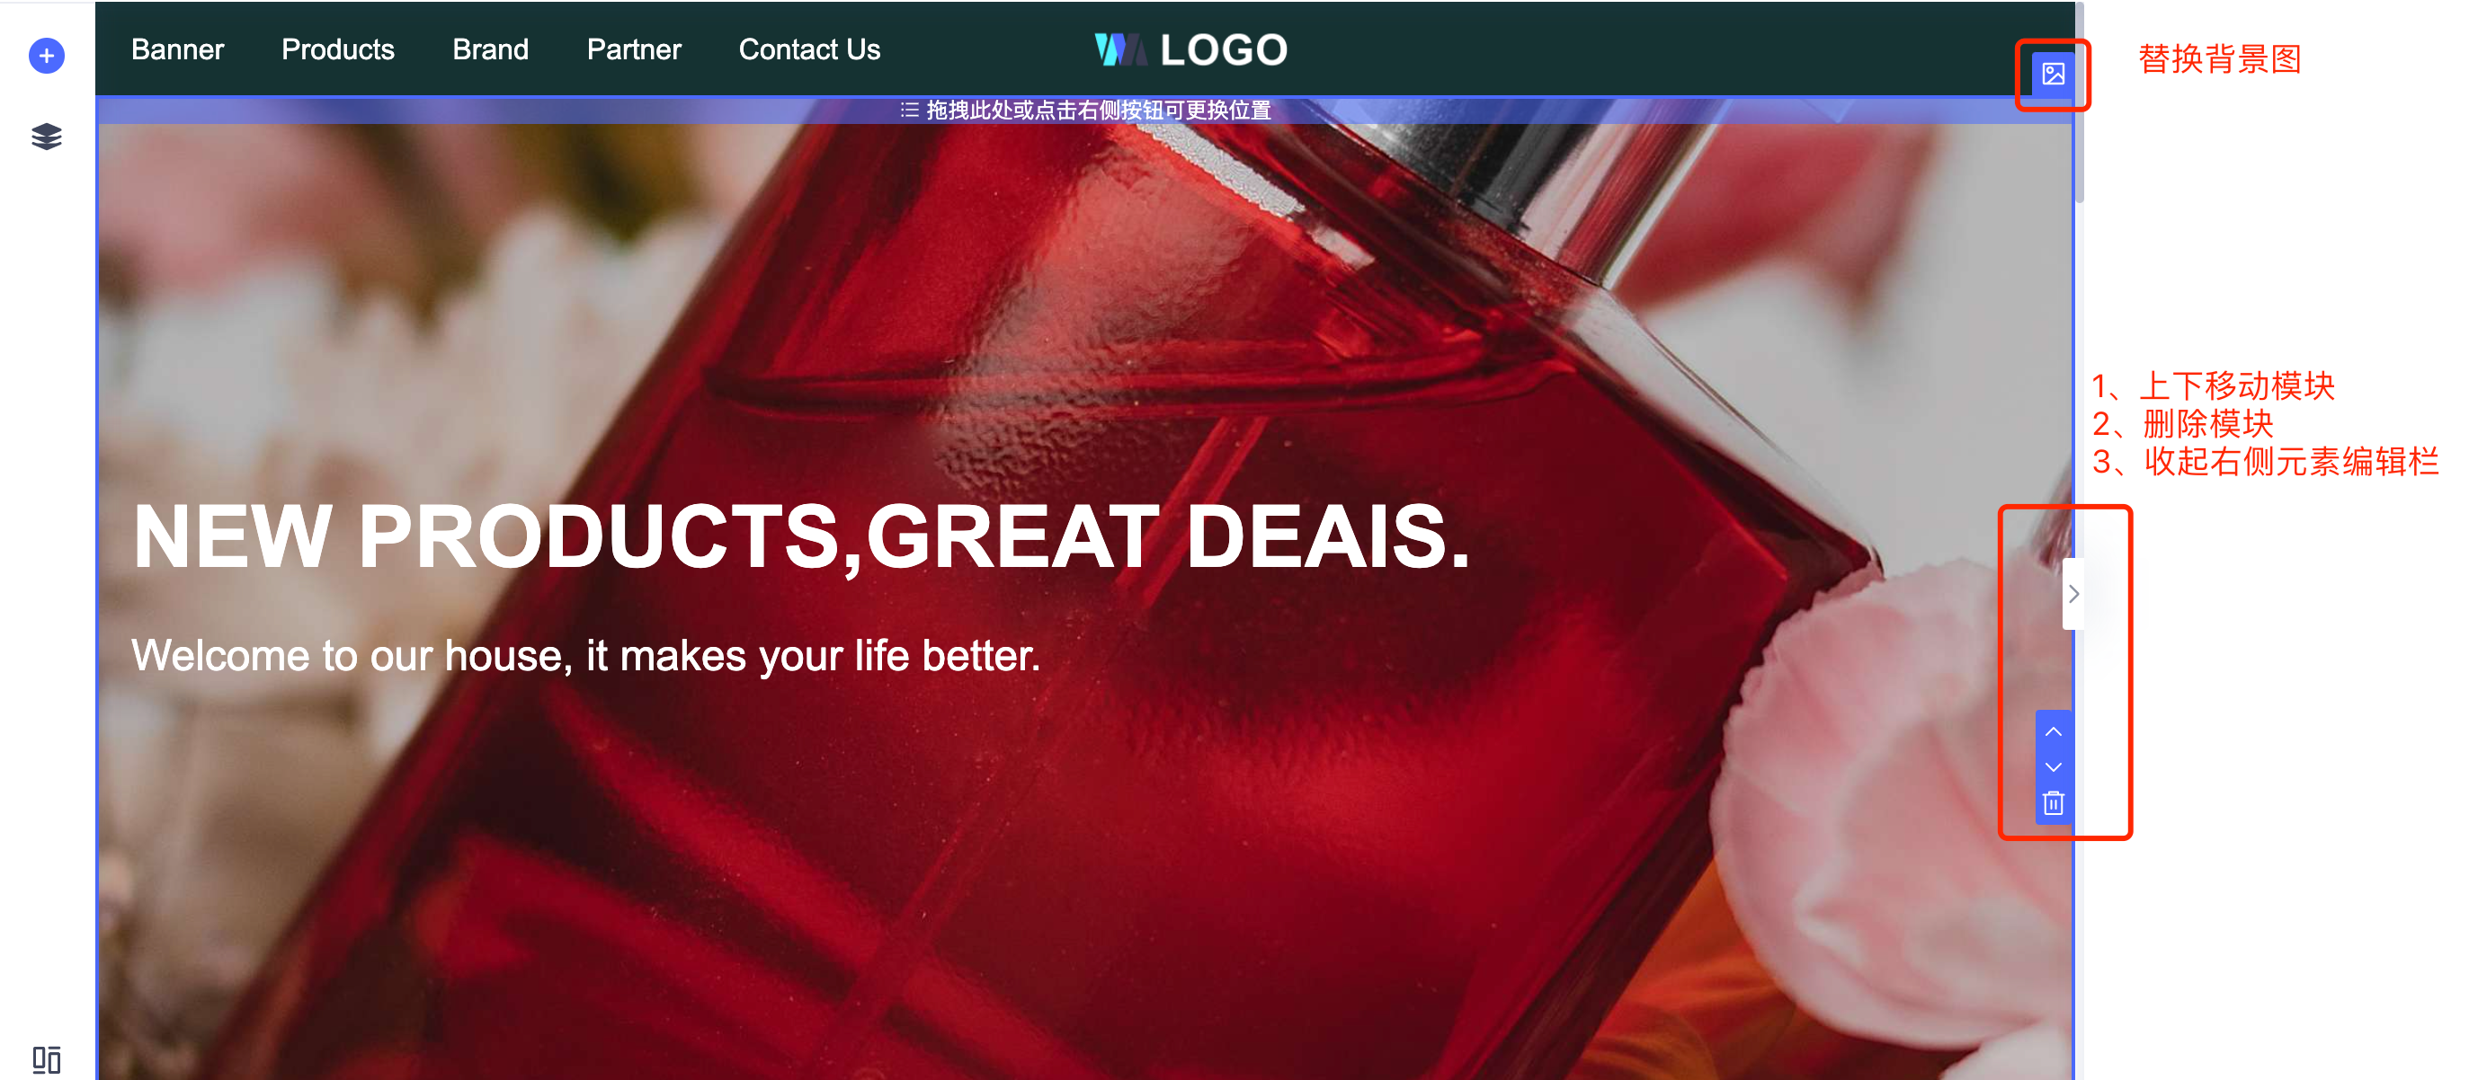This screenshot has width=2487, height=1080.
Task: Click the layout panel icon at bottom left
Action: 47,1059
